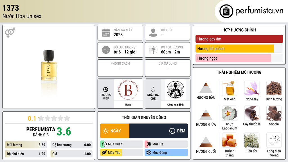
Task: Click the Hương giữa pyramid icon
Action: tap(206, 115)
